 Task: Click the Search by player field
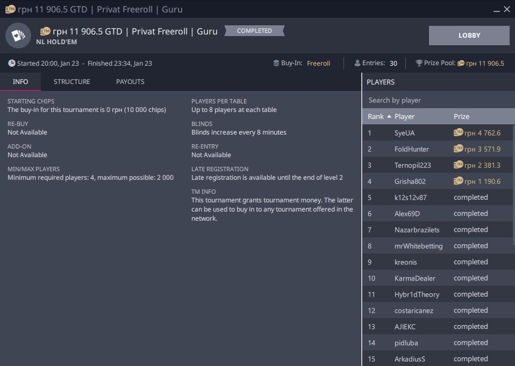click(438, 100)
